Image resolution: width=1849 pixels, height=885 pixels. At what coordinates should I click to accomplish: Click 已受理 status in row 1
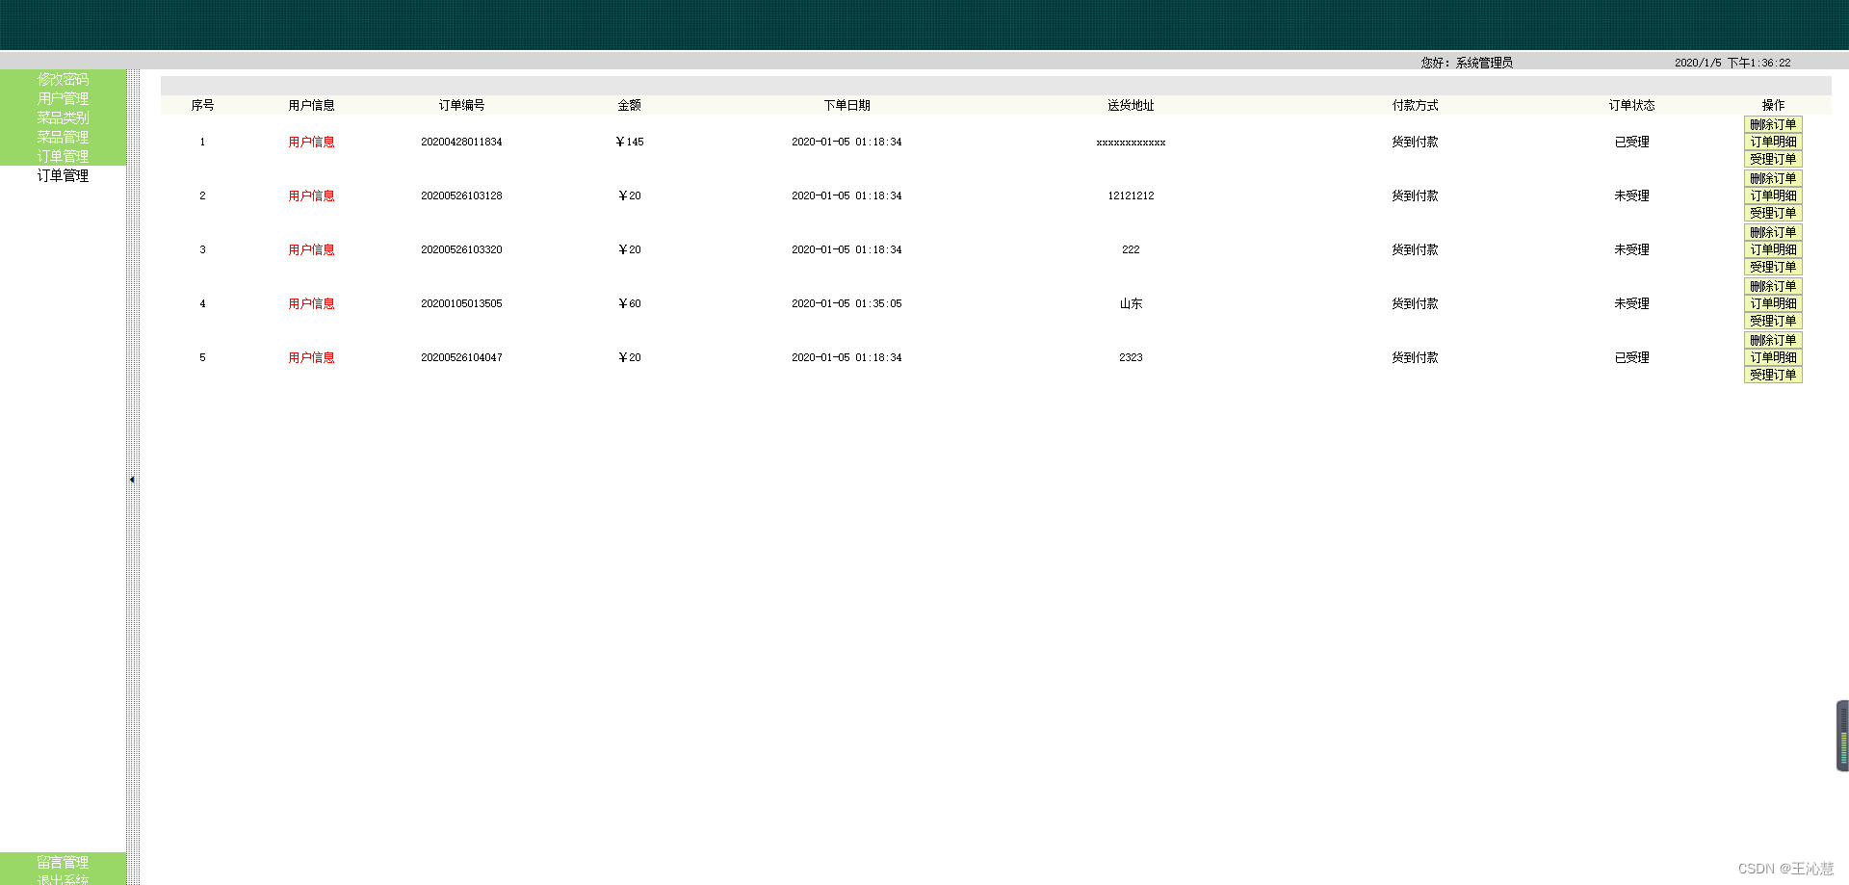coord(1631,142)
